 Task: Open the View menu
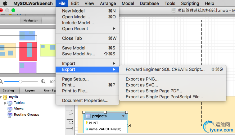coord(89,3)
